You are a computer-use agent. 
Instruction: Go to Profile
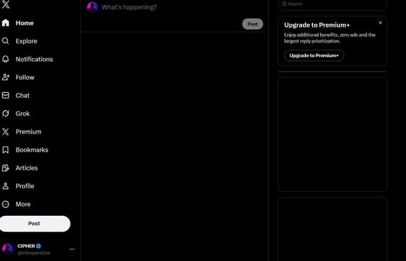click(25, 186)
